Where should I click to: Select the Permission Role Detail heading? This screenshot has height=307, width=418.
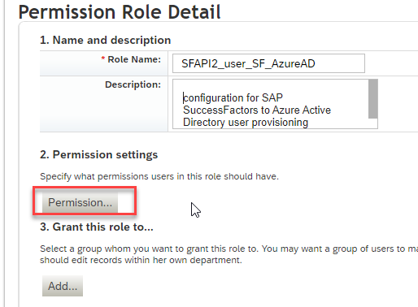[120, 12]
